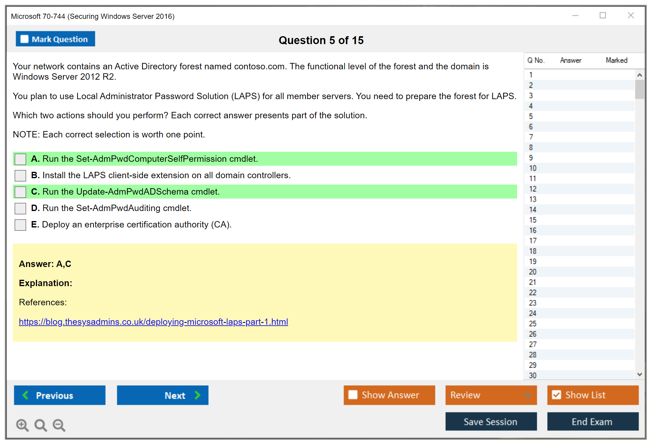
Task: Open the thesysadmins LAPS reference link
Action: pos(153,322)
